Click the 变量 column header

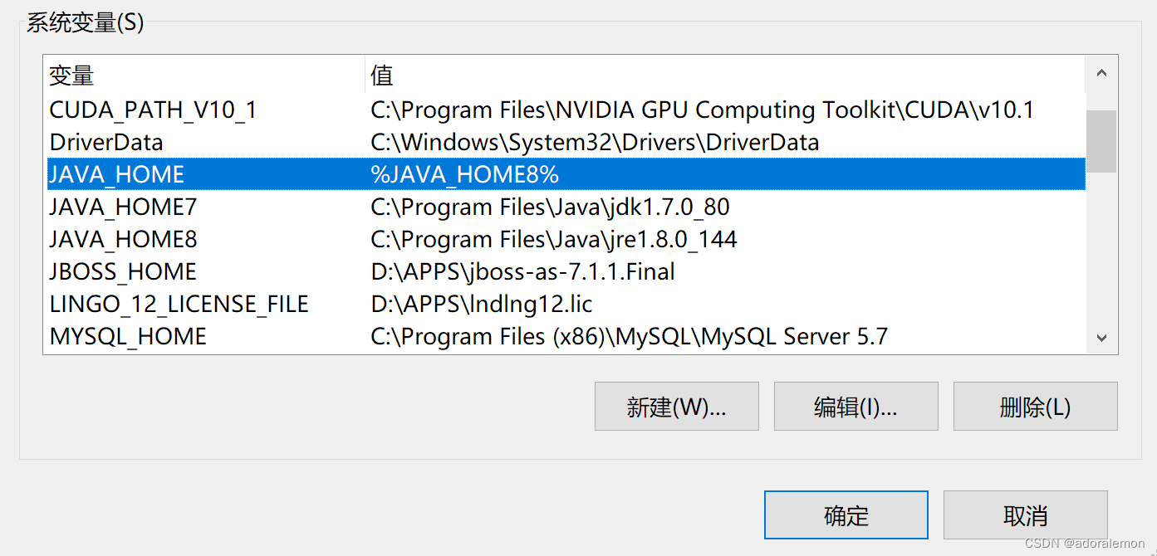point(71,76)
